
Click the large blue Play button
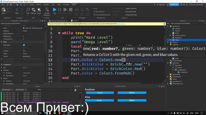(54, 10)
